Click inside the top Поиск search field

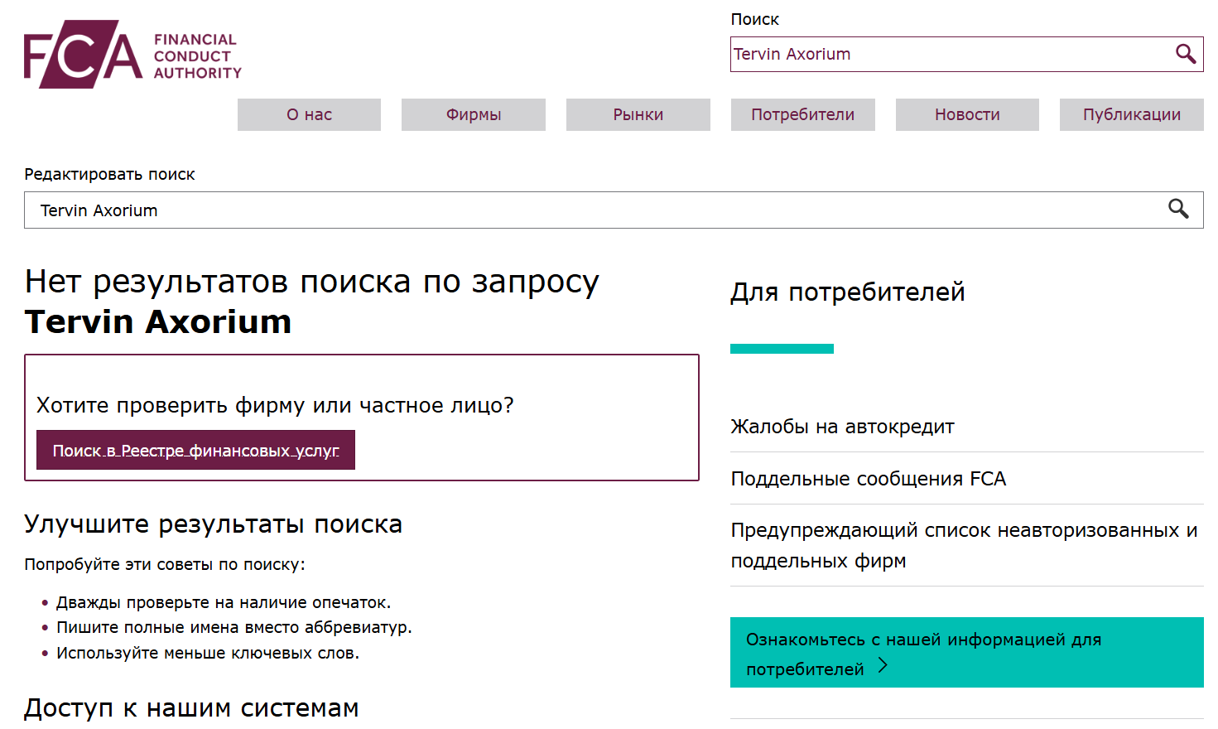pos(911,54)
